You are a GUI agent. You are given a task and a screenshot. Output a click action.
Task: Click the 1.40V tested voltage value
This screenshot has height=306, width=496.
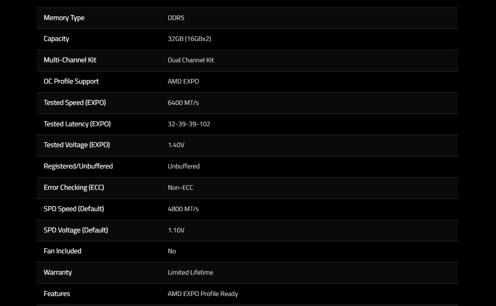pyautogui.click(x=176, y=145)
